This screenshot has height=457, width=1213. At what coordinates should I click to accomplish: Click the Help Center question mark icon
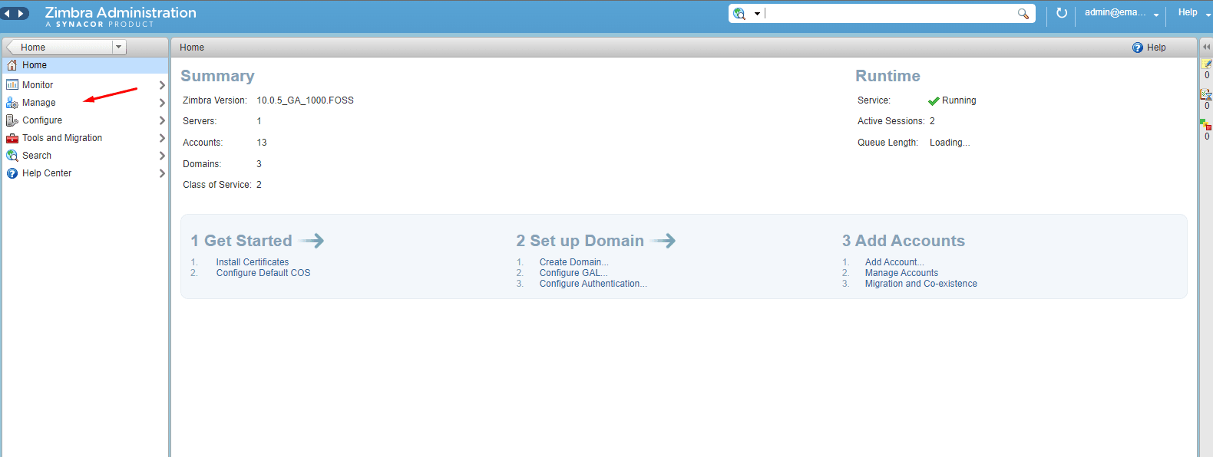pos(12,173)
